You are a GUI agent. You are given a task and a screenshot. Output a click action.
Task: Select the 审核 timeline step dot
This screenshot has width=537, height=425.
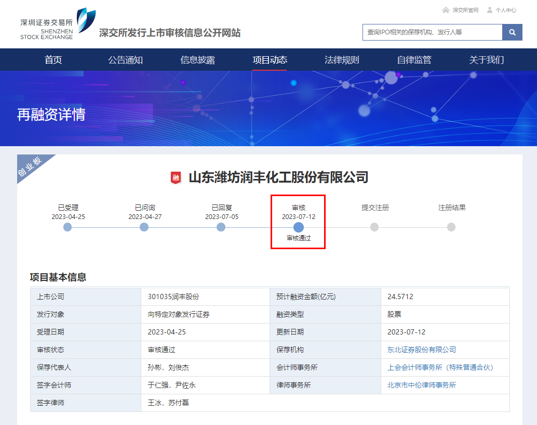coord(298,227)
